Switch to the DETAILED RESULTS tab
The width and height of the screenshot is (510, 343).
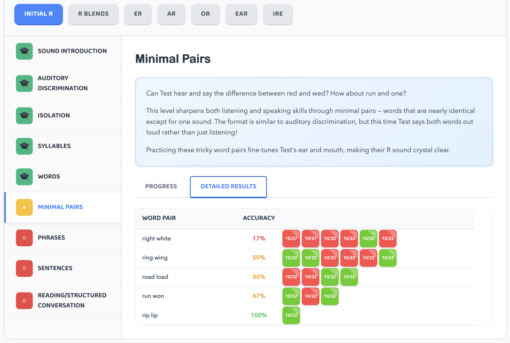228,186
